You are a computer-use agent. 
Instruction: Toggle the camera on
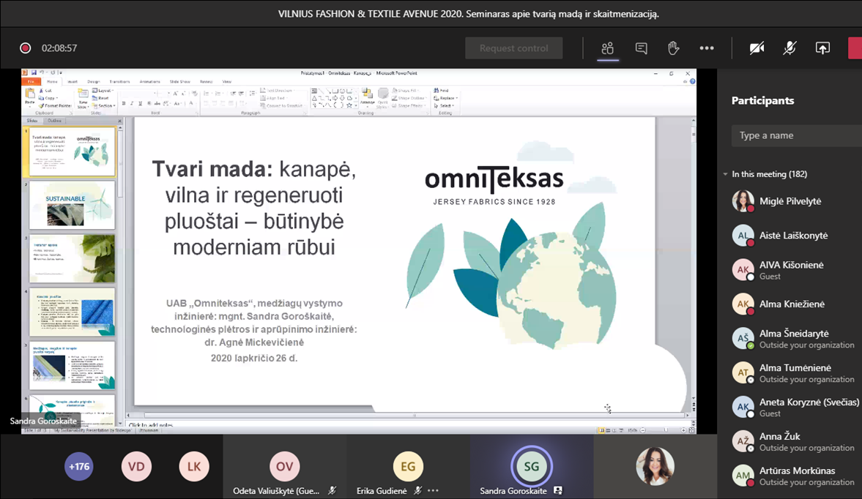757,48
